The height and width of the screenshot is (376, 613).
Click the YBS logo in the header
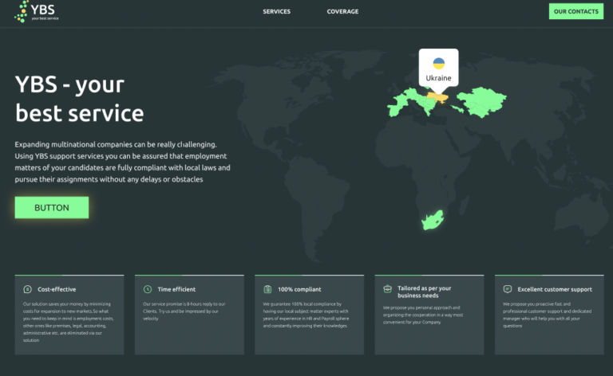[x=35, y=12]
